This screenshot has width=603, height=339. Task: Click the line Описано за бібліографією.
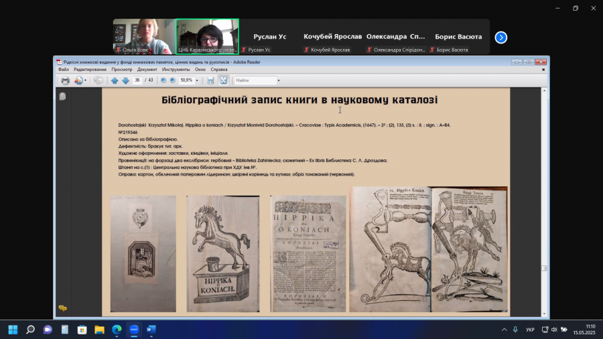[x=148, y=139]
